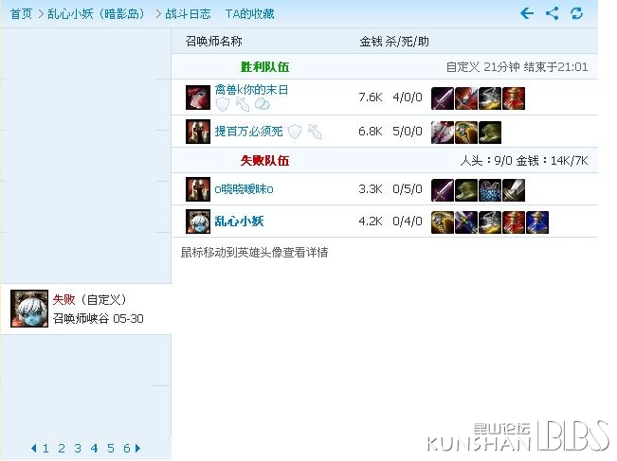Click the champion avatar beside 禽兽k你的末日
The width and height of the screenshot is (617, 461).
click(x=198, y=98)
